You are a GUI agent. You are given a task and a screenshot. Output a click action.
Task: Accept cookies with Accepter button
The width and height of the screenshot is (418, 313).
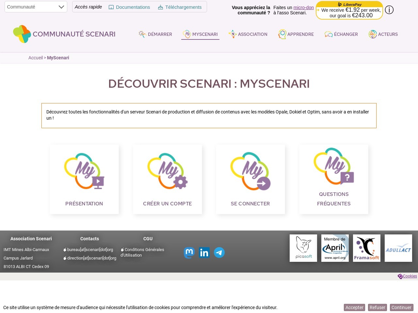tap(354, 307)
